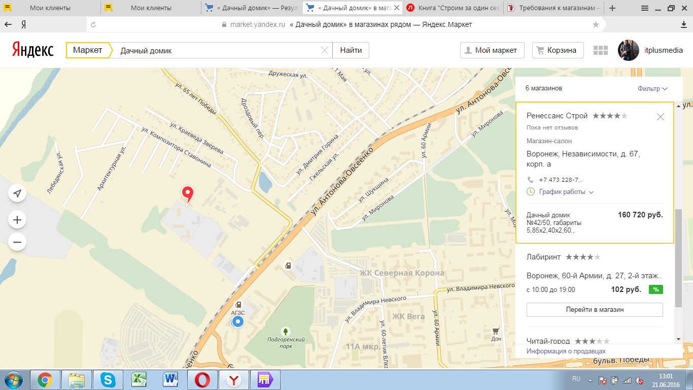Click the Лабиринт star rating
Screen dimensions: 693x390
pyautogui.click(x=583, y=257)
